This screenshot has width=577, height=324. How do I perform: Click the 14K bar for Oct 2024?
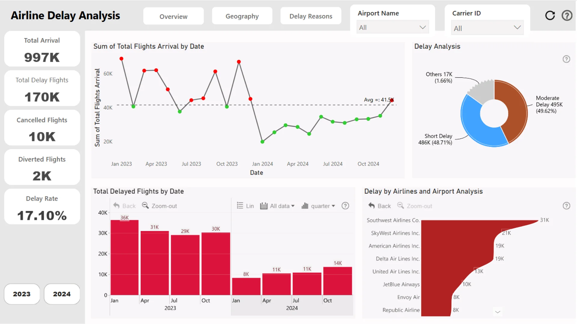click(x=337, y=281)
